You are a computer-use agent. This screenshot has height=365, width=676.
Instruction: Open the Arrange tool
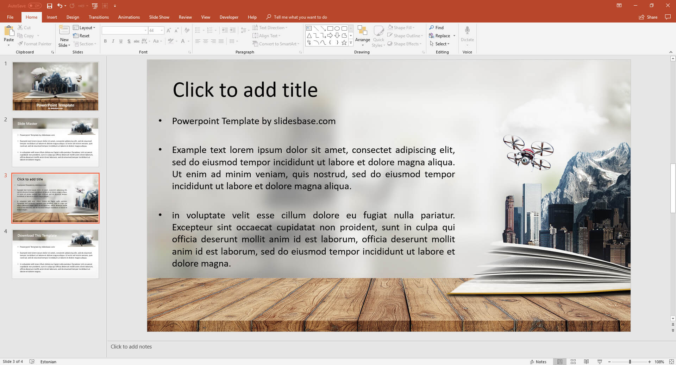coord(362,36)
